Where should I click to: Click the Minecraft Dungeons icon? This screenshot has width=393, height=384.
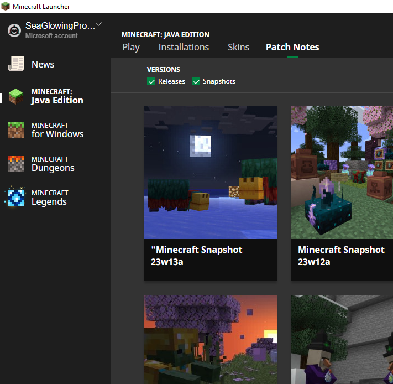point(15,164)
